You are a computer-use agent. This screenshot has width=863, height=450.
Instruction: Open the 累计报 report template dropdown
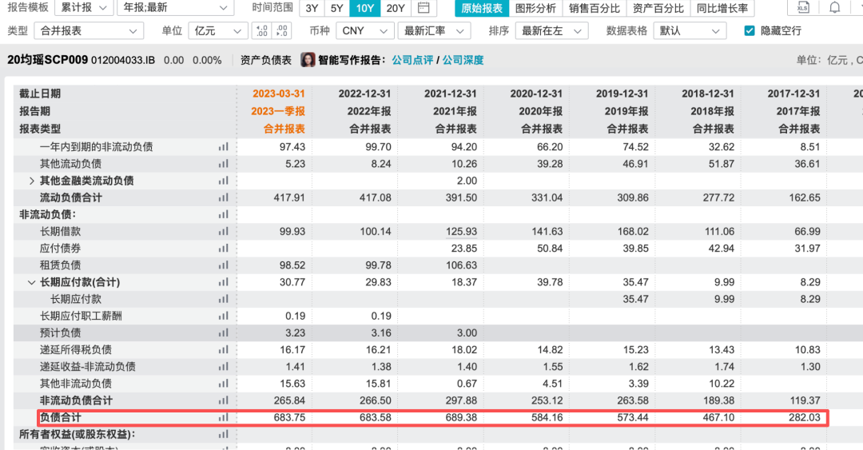(84, 8)
